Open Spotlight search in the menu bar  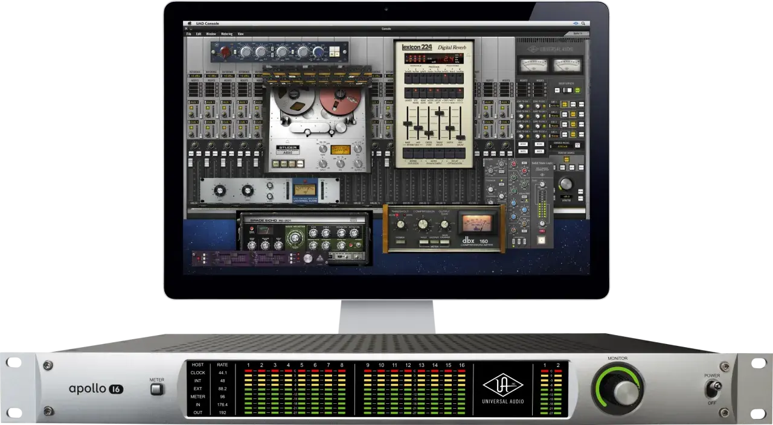pyautogui.click(x=583, y=24)
